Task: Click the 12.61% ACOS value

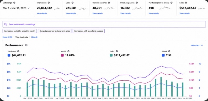Action: [x=70, y=55]
